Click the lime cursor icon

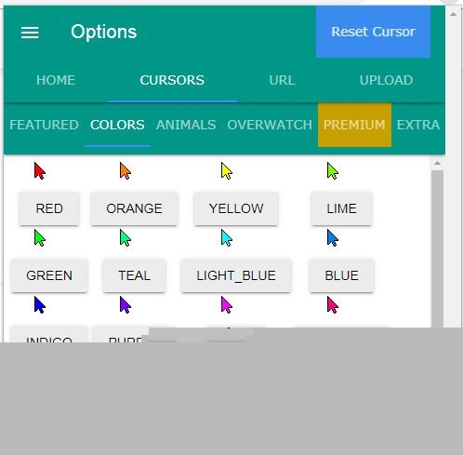tap(333, 171)
